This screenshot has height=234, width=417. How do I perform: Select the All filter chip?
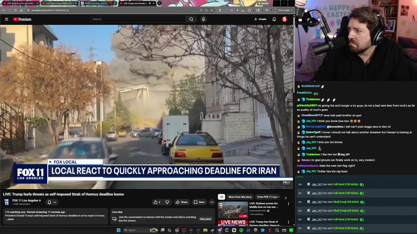[x=222, y=197]
